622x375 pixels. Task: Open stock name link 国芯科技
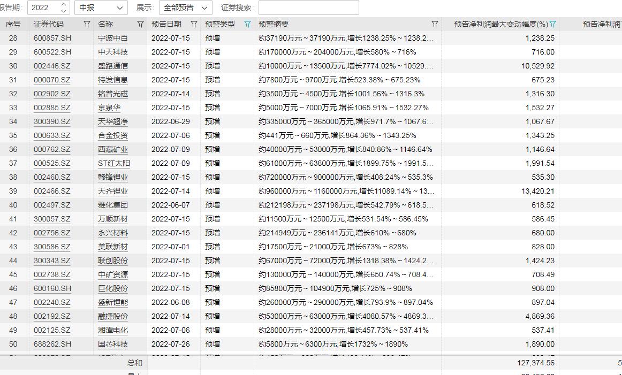[x=113, y=344]
